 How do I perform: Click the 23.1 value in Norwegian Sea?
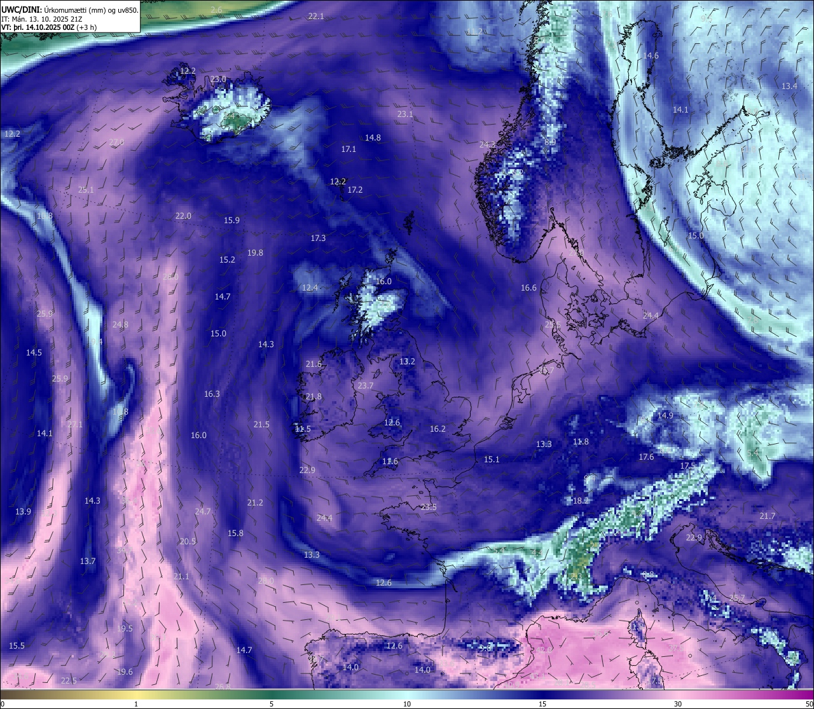click(x=405, y=114)
